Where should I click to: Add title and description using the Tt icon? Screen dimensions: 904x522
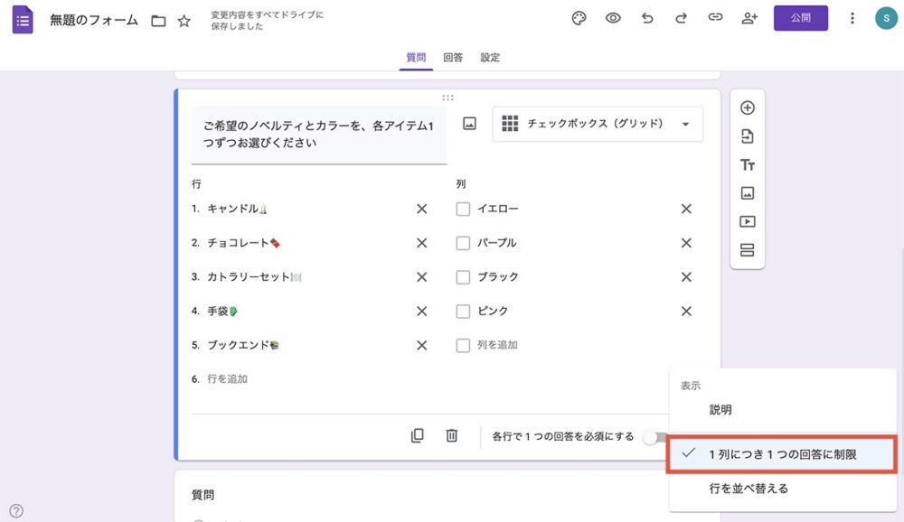click(x=747, y=164)
